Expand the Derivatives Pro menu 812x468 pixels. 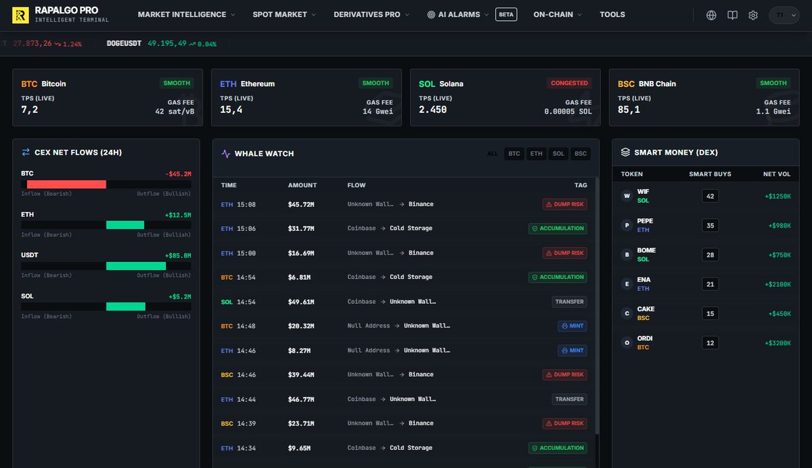click(371, 15)
